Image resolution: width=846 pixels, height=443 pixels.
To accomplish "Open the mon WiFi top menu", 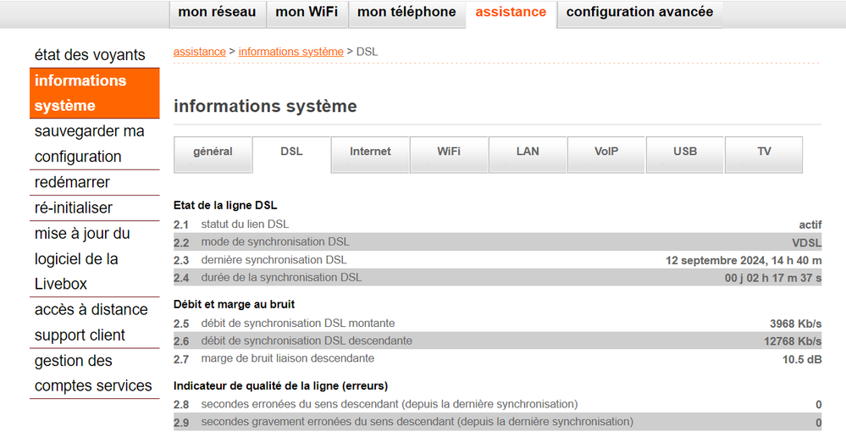I will (307, 13).
